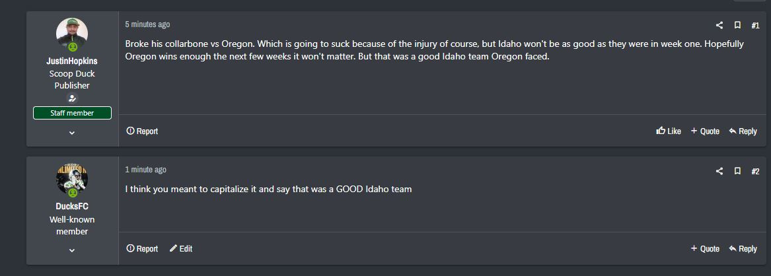Image resolution: width=771 pixels, height=276 pixels.
Task: Quote DucksFC's post
Action: click(x=705, y=249)
